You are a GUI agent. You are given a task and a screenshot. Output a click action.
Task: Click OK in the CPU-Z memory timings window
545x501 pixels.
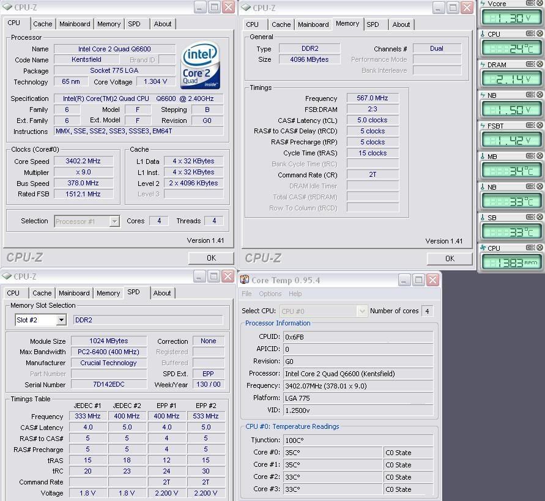point(450,259)
